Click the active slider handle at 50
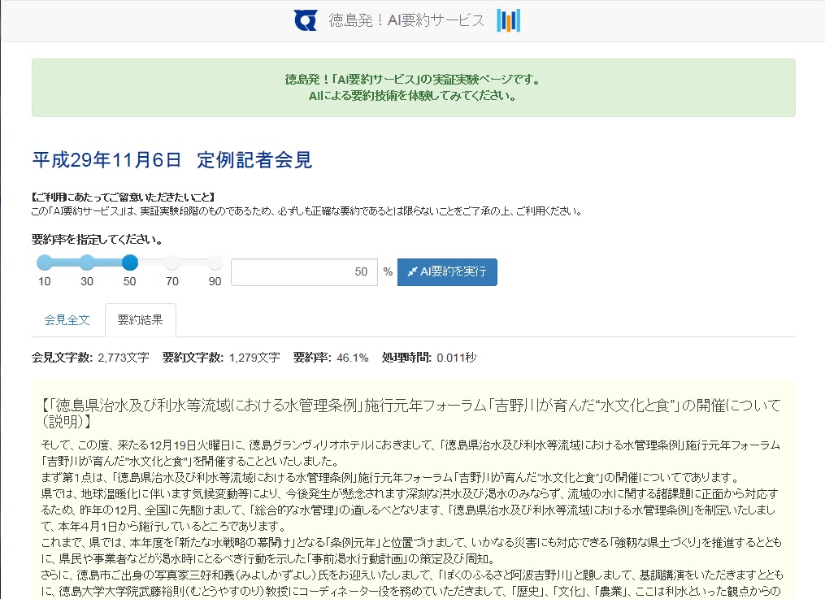 coord(130,262)
